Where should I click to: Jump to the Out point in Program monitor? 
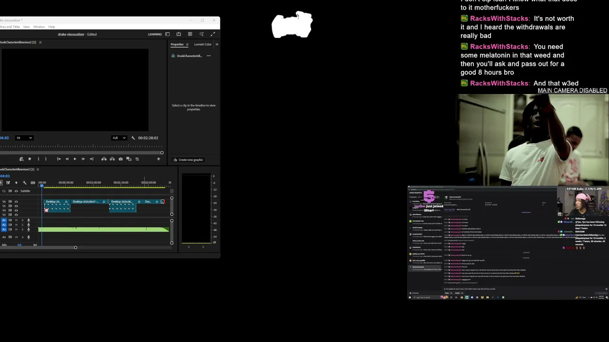point(91,159)
